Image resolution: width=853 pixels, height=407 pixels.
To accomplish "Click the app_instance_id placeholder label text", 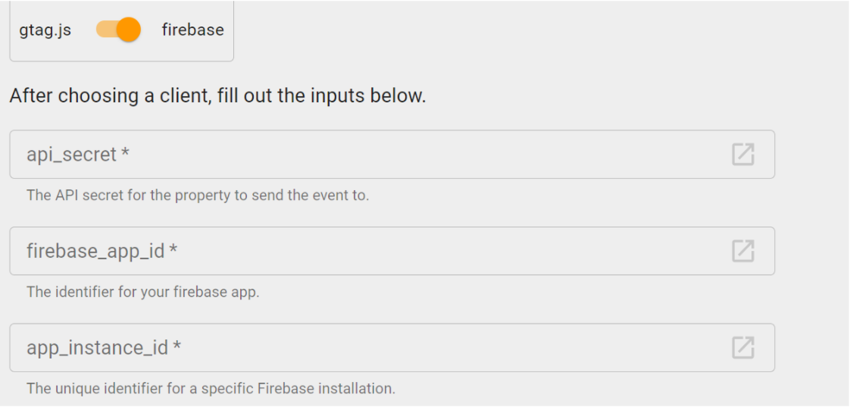I will pyautogui.click(x=97, y=348).
